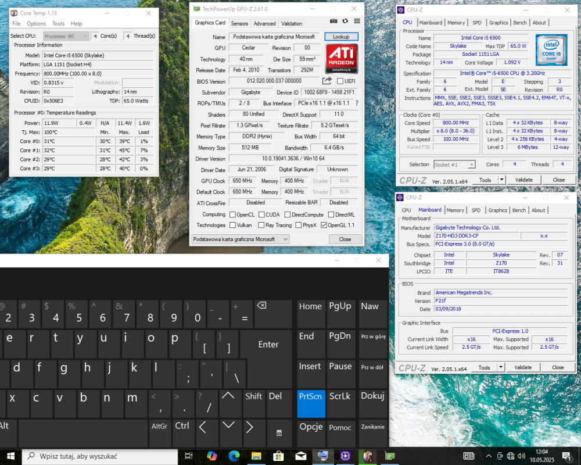Click the Lookup button in GPU-Z
This screenshot has width=581, height=465.
(342, 36)
